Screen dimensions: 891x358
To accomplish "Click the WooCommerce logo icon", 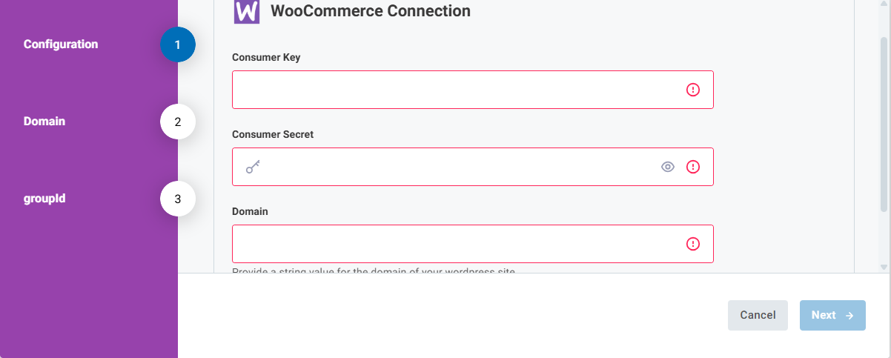I will 246,12.
